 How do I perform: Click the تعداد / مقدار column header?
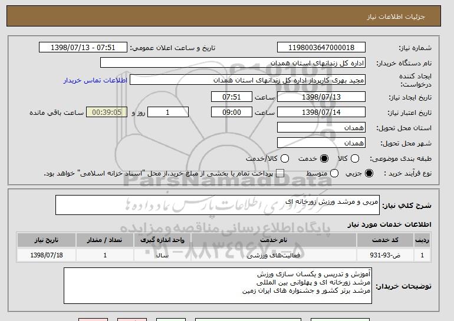[105, 240]
